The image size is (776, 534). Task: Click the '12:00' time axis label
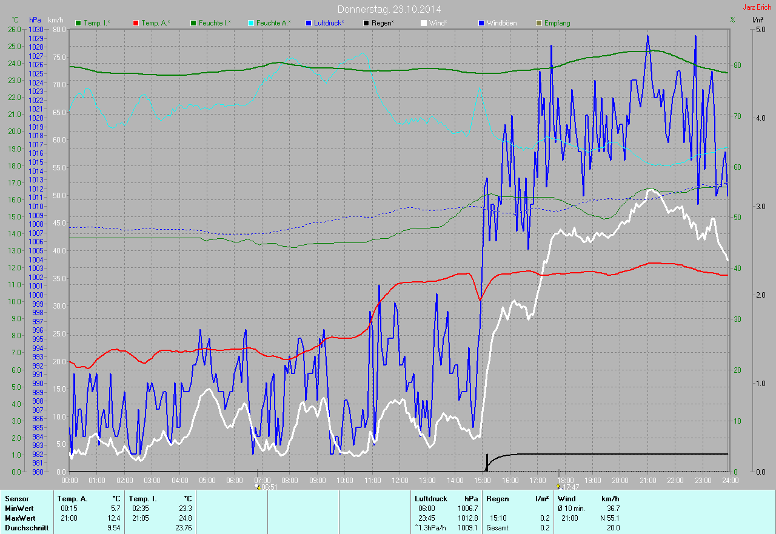tap(400, 480)
